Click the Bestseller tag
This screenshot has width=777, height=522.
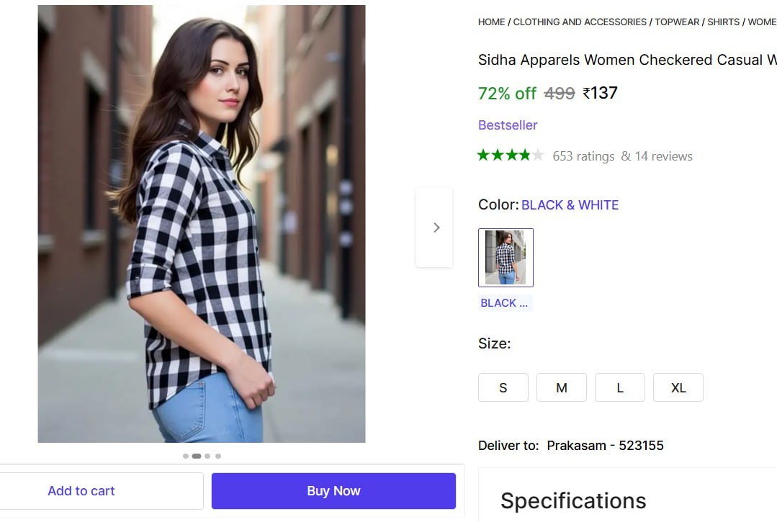coord(508,125)
